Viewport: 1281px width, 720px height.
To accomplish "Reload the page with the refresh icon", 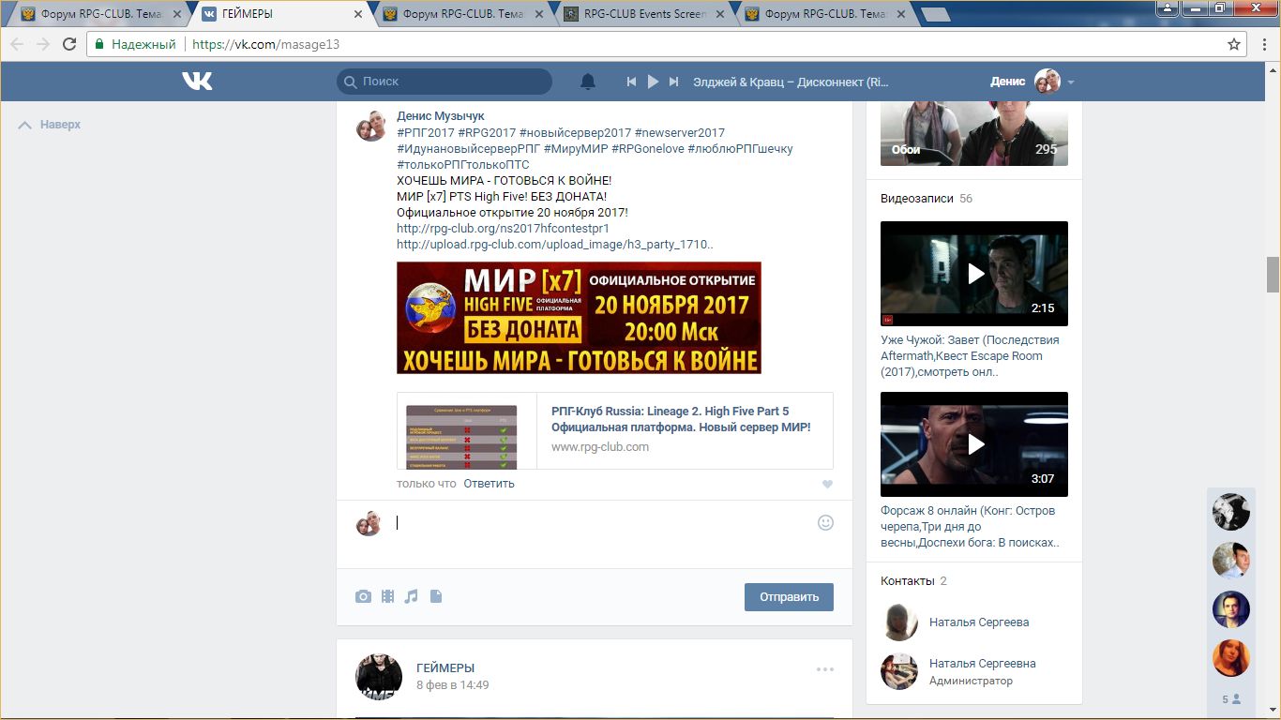I will 69,44.
